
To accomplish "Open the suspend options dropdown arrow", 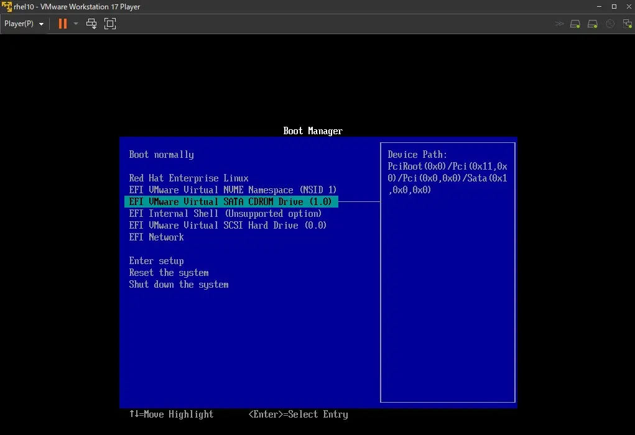I will click(76, 24).
